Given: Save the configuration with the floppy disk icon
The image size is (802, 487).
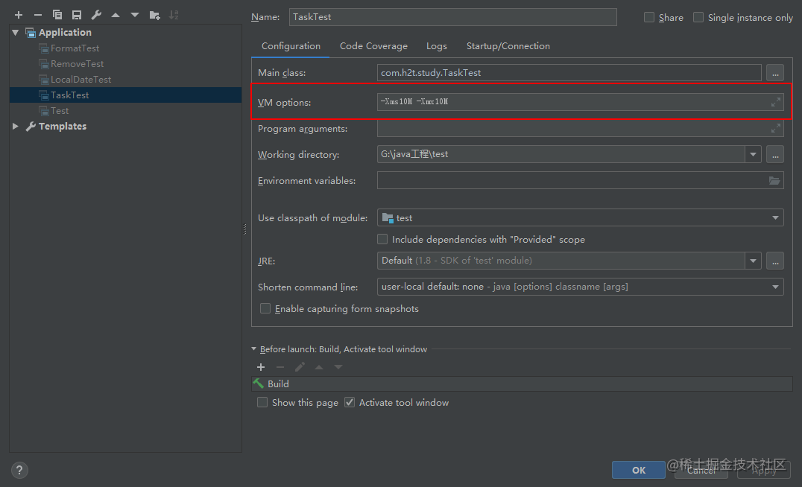Looking at the screenshot, I should tap(77, 16).
